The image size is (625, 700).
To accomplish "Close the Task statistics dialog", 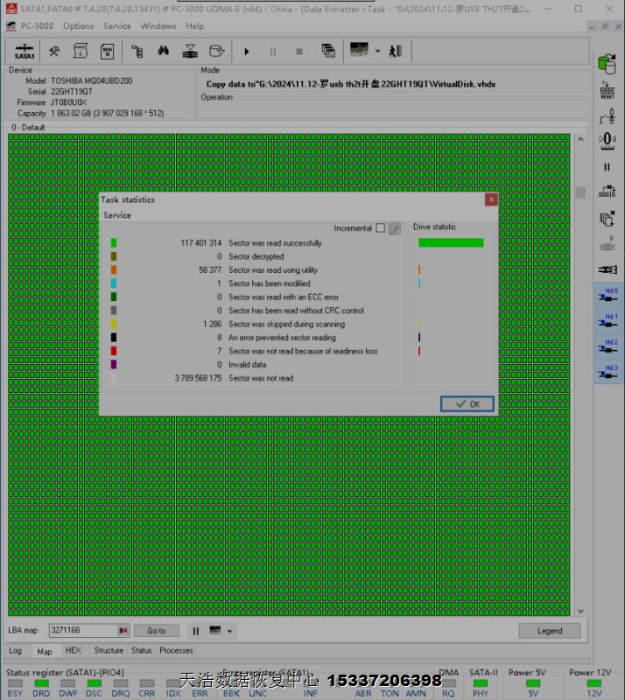I will pos(491,199).
